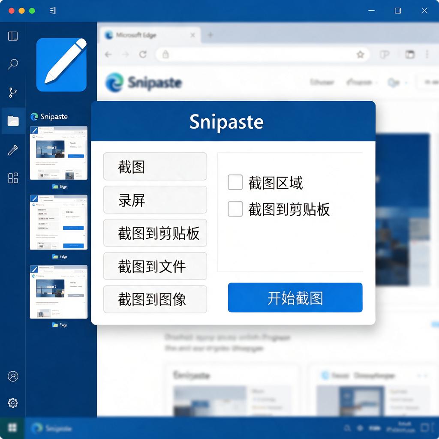439x439 pixels.
Task: Click the list icon in title bar
Action: (x=53, y=11)
